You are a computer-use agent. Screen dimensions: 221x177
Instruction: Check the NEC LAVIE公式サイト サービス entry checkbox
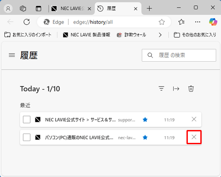[27, 119]
